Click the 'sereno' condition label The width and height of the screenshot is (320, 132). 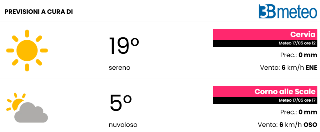[120, 68]
